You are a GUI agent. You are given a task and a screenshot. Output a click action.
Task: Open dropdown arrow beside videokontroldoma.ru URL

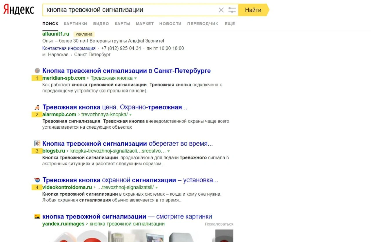point(157,188)
